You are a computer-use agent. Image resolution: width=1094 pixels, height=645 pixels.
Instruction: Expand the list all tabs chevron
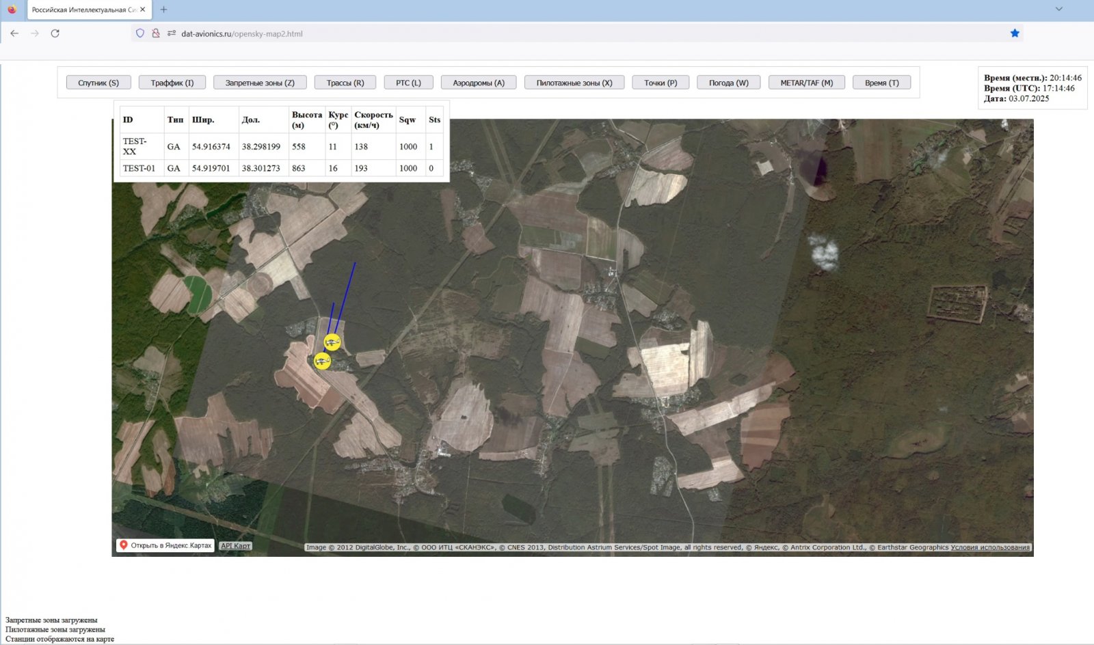coord(1058,10)
